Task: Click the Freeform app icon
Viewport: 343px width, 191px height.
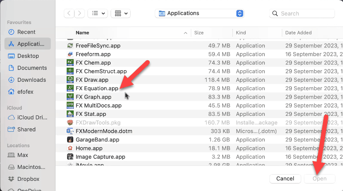Action: (70, 54)
